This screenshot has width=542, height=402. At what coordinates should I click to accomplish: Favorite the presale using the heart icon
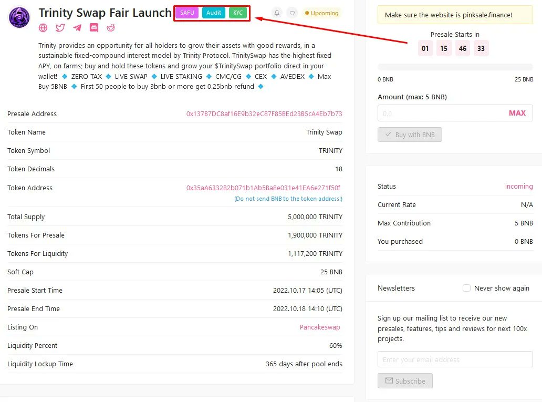(293, 13)
